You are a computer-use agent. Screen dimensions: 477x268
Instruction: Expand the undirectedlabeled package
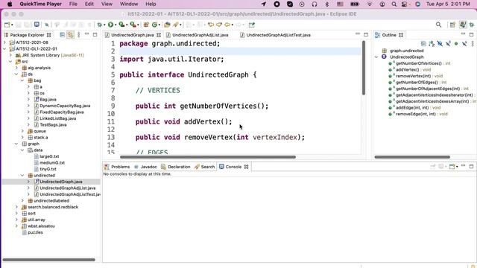pyautogui.click(x=23, y=201)
